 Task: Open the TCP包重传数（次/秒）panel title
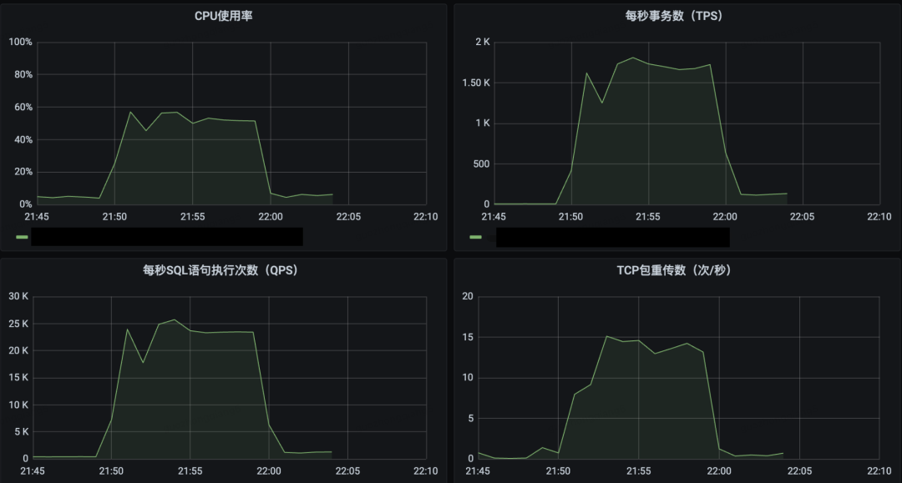point(674,270)
